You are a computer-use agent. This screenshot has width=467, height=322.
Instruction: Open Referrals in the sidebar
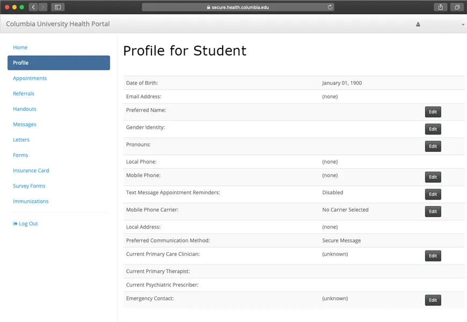tap(24, 93)
